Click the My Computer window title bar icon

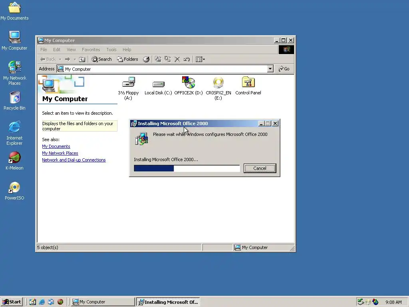tap(40, 40)
